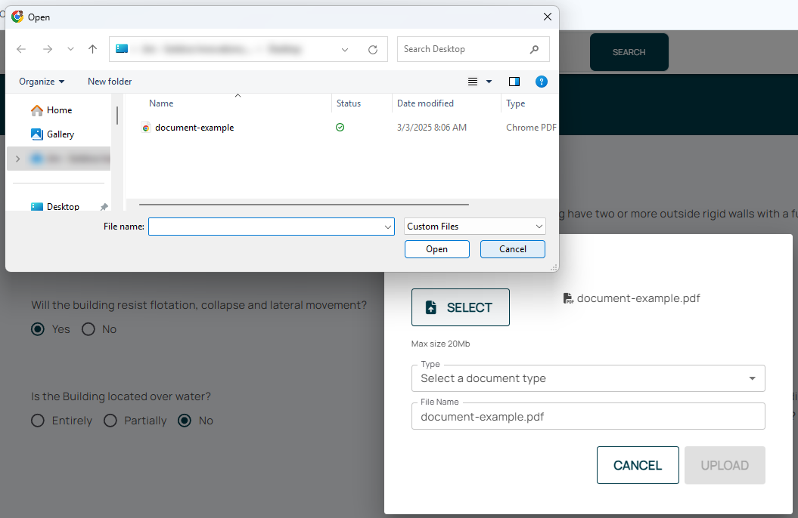Toggle the preview pane icon

(x=514, y=82)
